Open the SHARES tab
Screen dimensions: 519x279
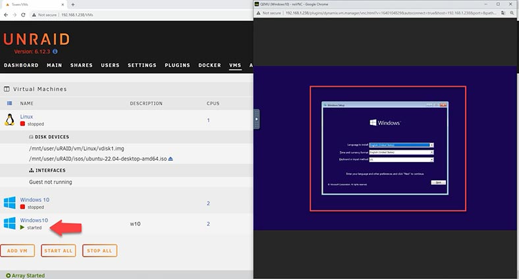[x=82, y=65]
